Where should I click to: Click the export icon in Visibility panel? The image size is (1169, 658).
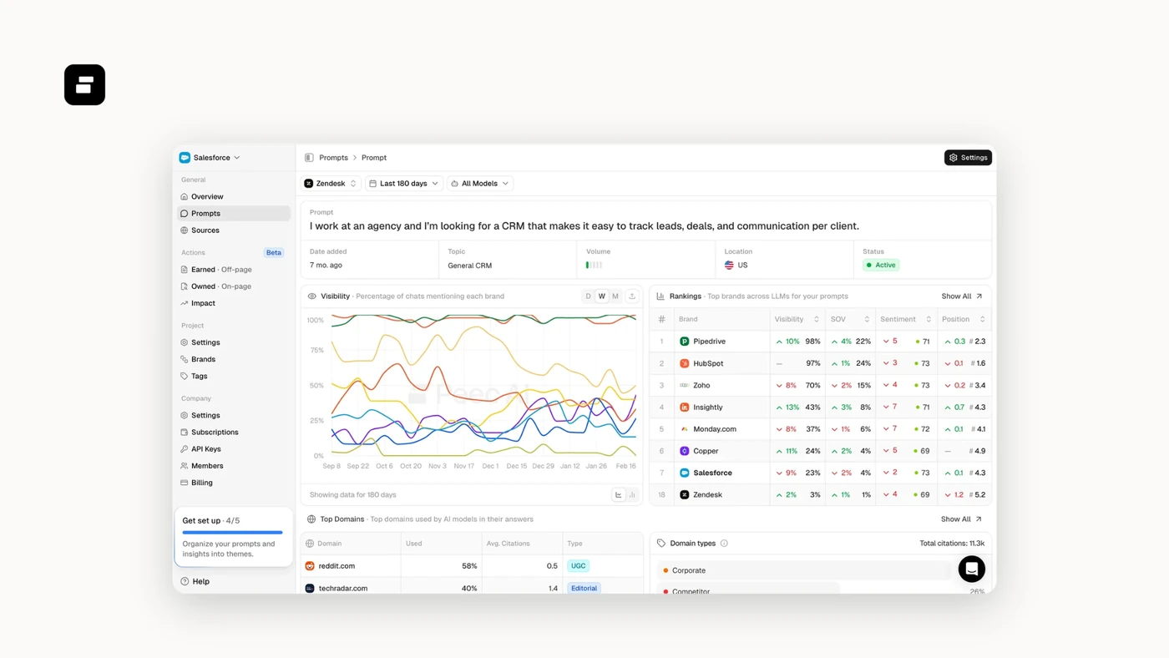pos(632,296)
